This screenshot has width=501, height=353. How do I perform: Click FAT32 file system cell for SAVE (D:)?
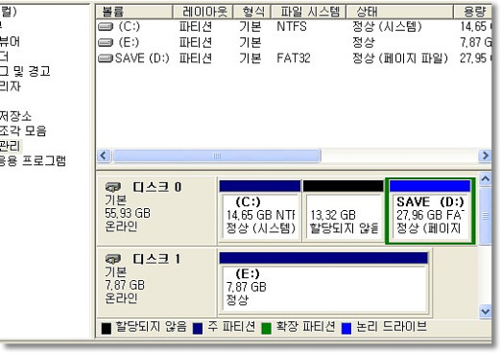click(x=294, y=59)
